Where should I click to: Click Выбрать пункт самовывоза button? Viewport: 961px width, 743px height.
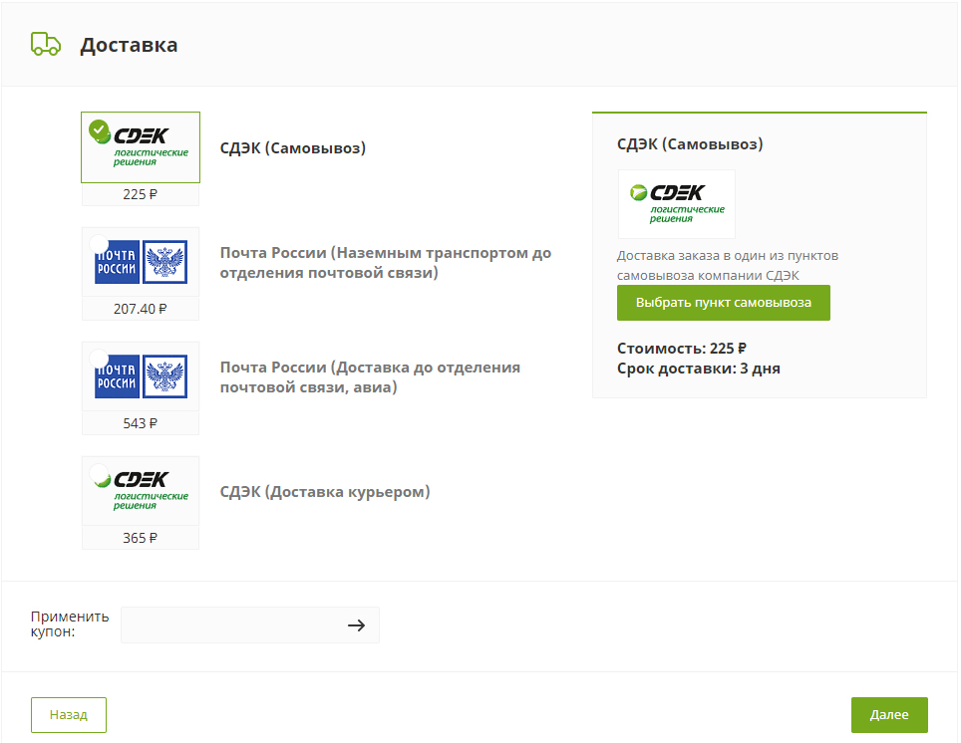click(723, 303)
